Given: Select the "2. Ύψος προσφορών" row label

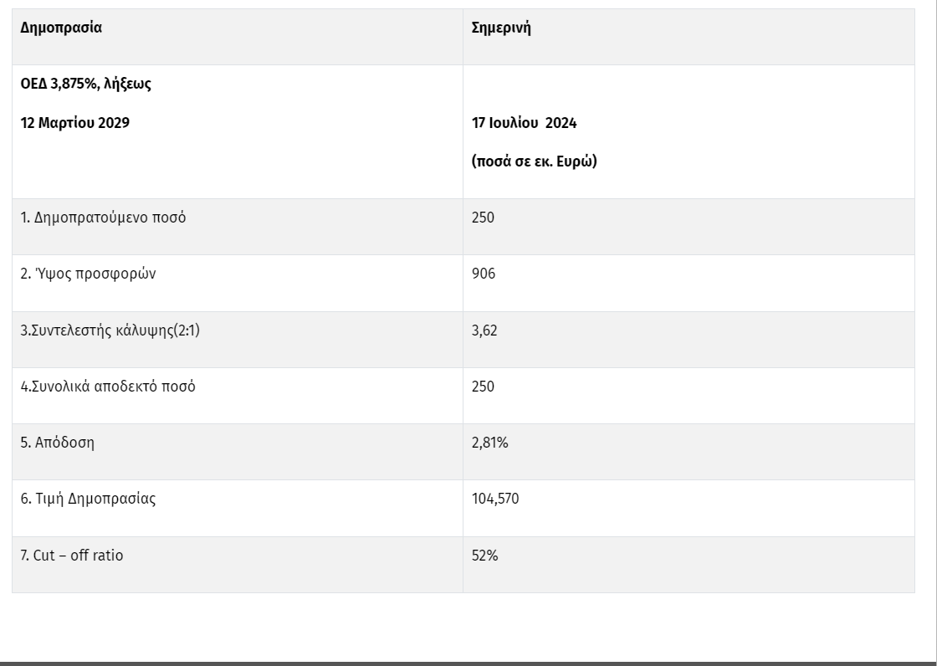Looking at the screenshot, I should tap(88, 274).
